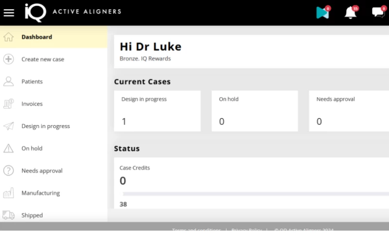
Task: Click the On hold warning triangle icon
Action: [8, 149]
